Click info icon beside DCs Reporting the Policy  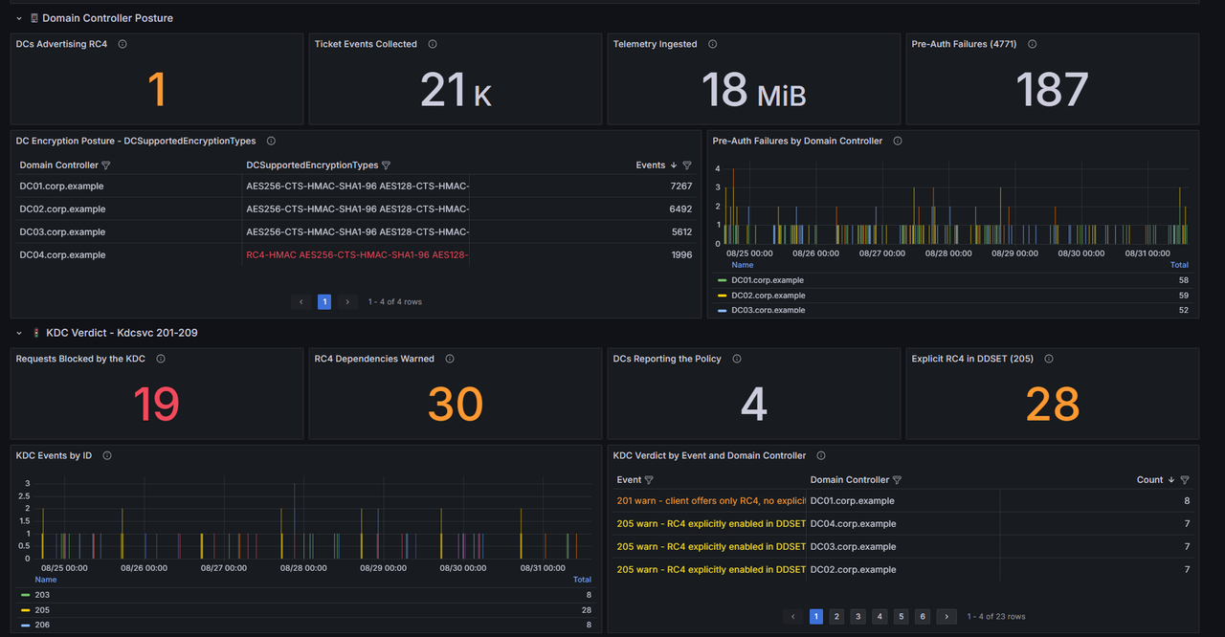(737, 359)
